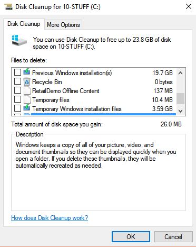The width and height of the screenshot is (196, 247).
Task: Click the RetailDemo Offline Content file icon
Action: (27, 90)
